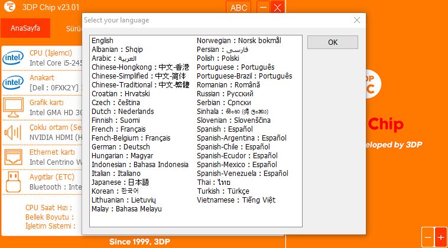Viewport: 448px width, 248px height.
Task: Pick Spanish-Mexico language
Action: [237, 164]
